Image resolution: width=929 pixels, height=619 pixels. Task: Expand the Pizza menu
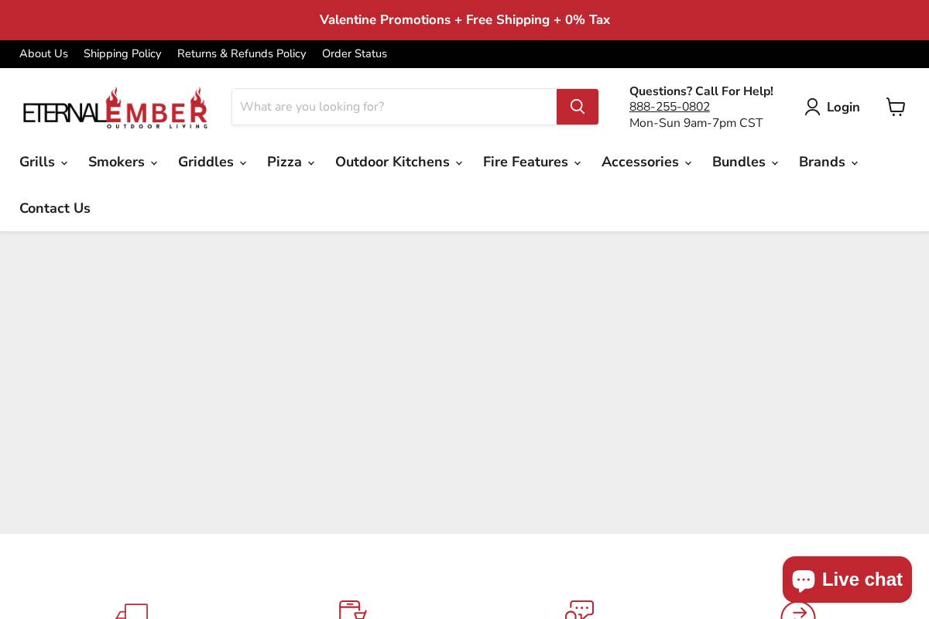tap(291, 162)
